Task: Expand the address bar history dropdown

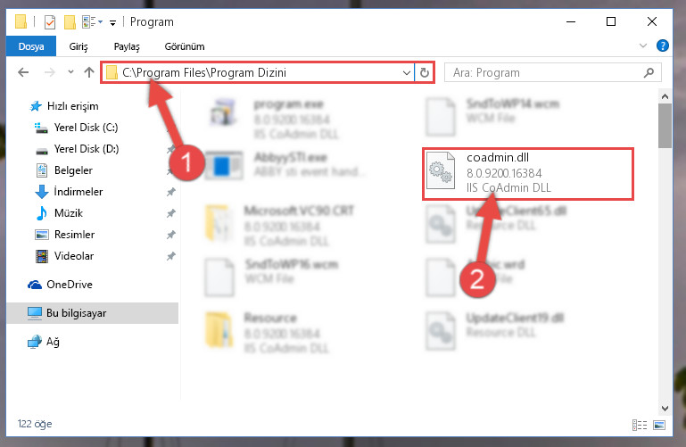Action: (407, 72)
